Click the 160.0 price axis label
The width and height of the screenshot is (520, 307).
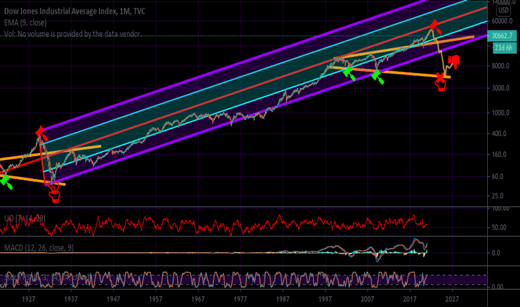[x=499, y=155]
